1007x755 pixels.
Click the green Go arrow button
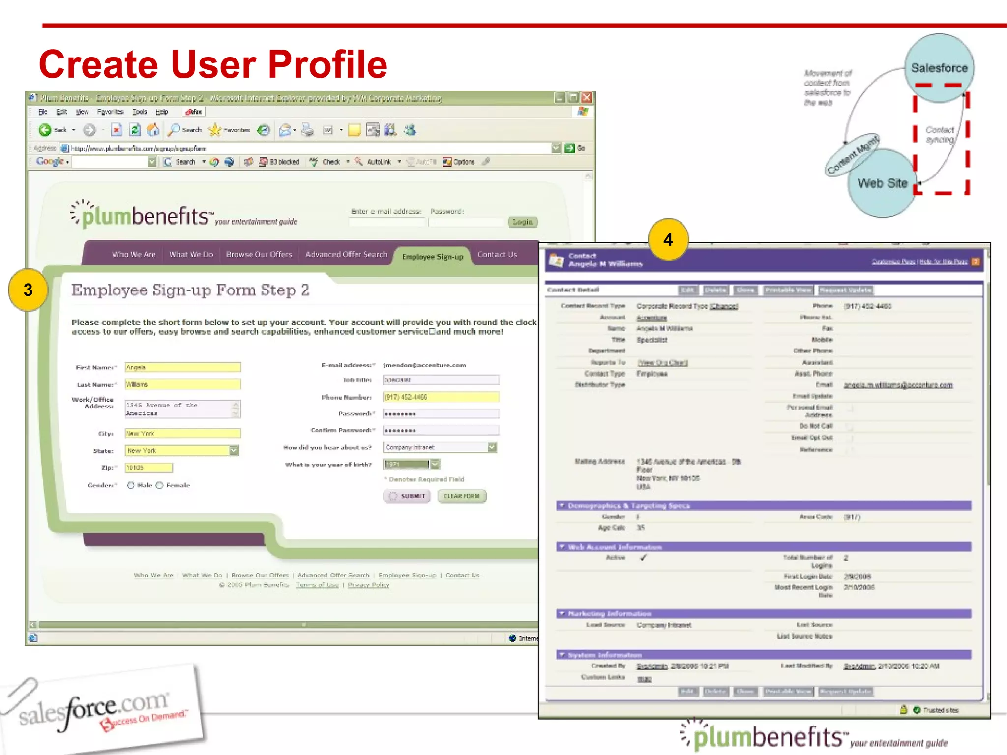click(569, 148)
